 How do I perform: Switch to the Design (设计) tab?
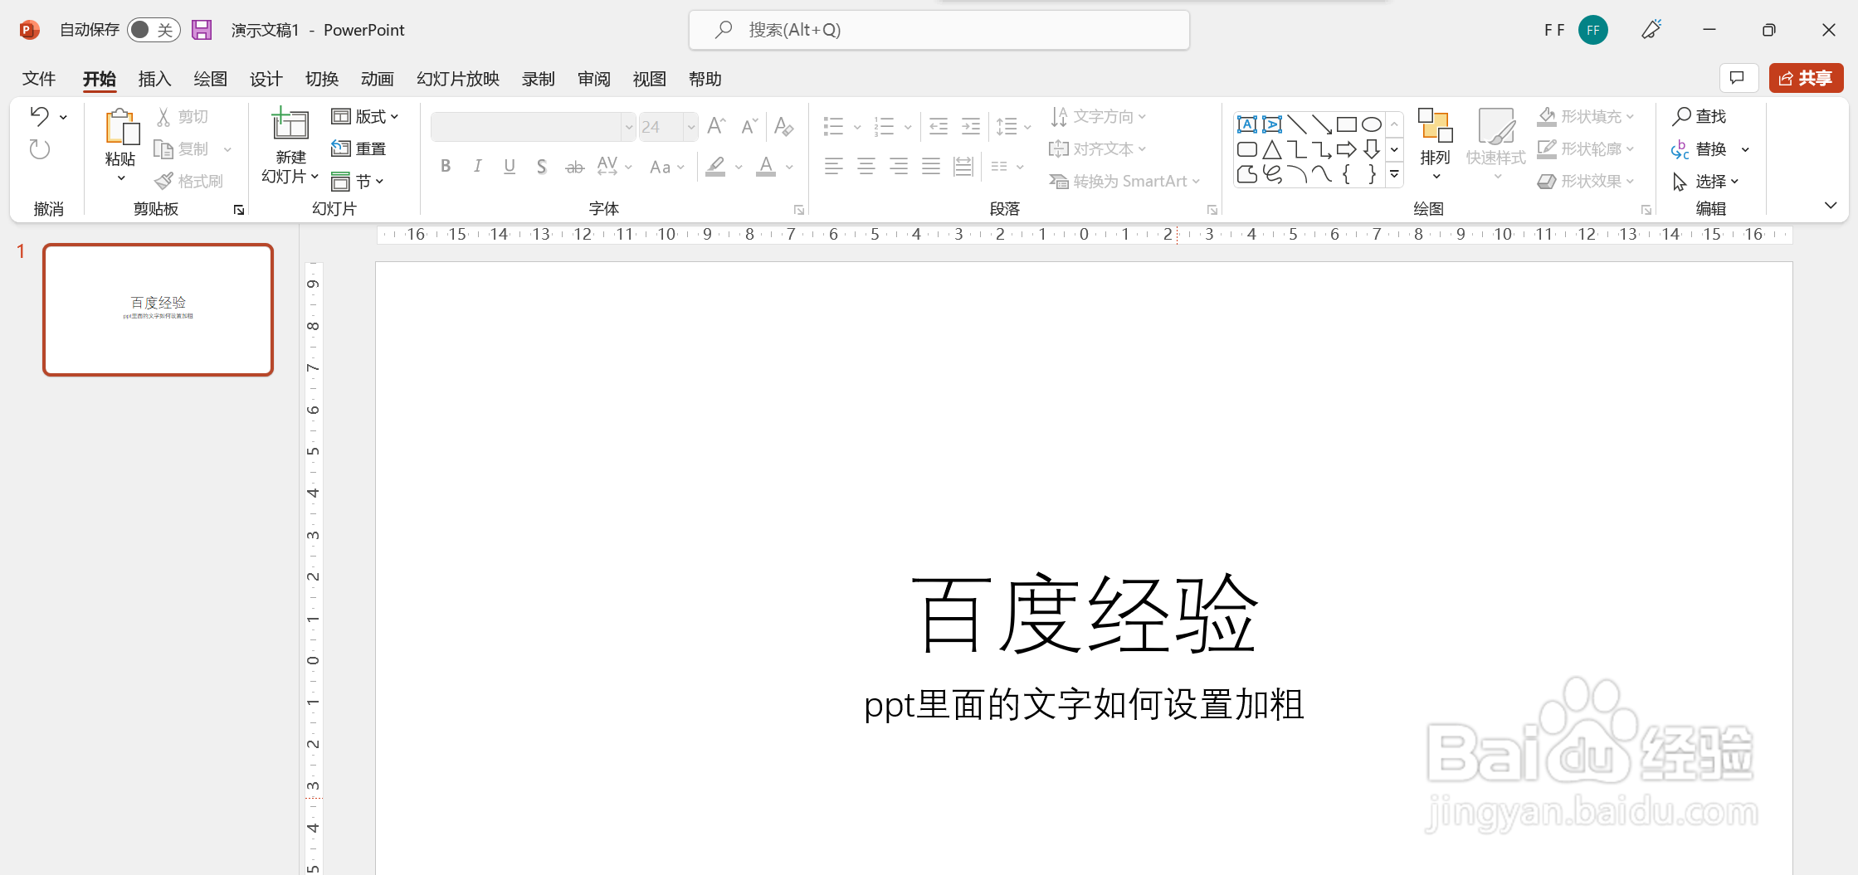click(x=266, y=79)
